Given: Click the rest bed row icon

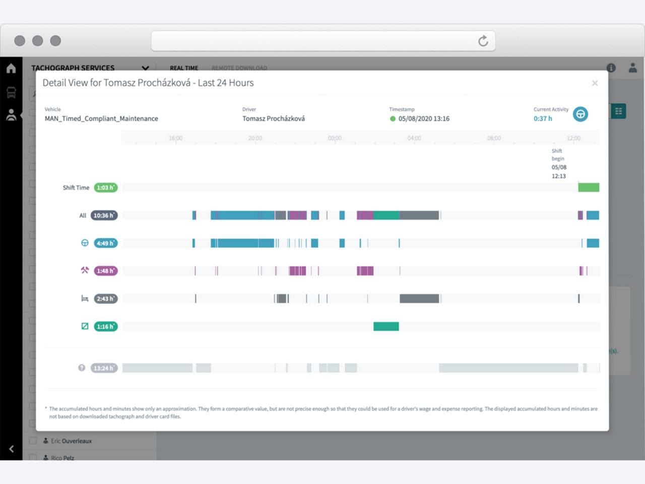Looking at the screenshot, I should pos(85,298).
